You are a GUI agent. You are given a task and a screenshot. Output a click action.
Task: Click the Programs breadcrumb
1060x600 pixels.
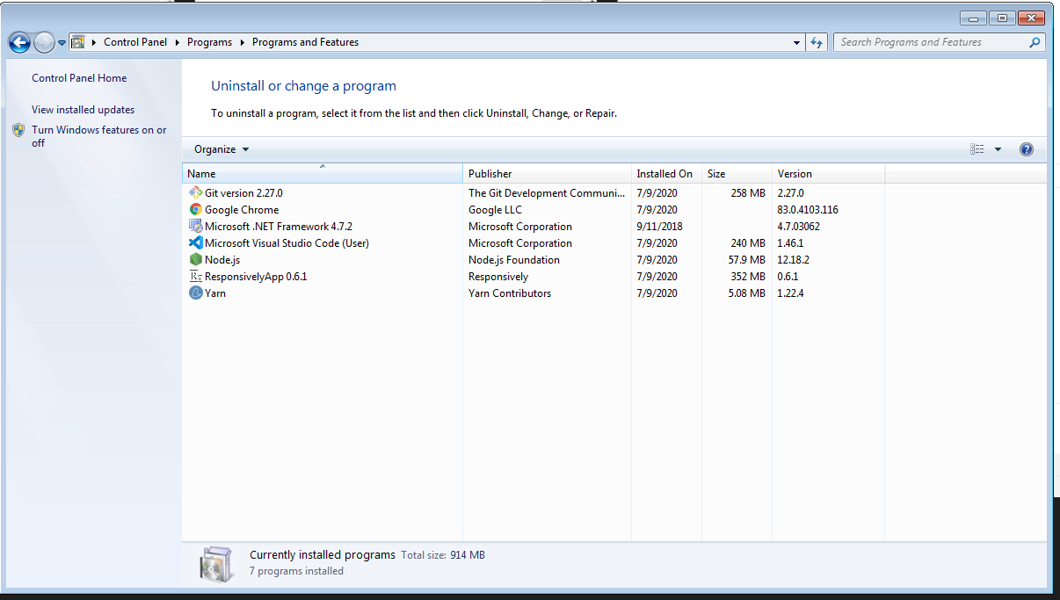pyautogui.click(x=209, y=42)
